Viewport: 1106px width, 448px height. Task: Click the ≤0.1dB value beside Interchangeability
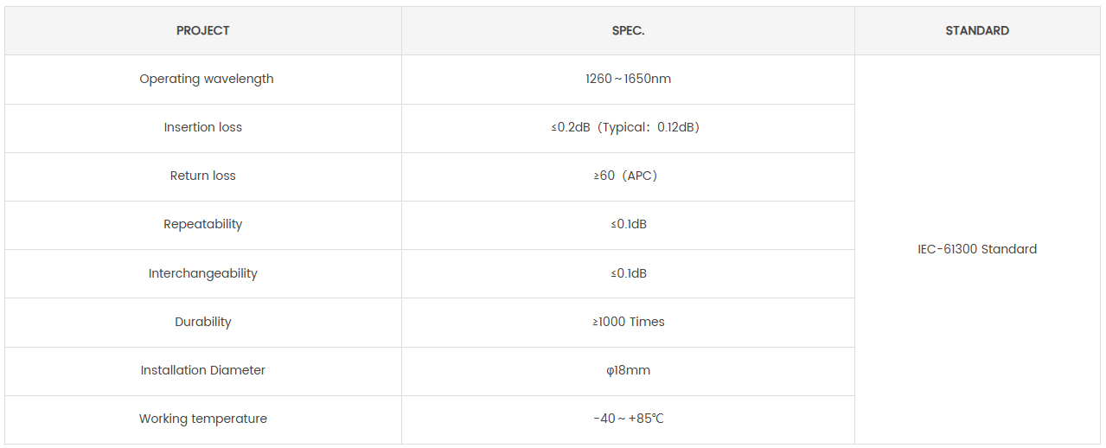(x=629, y=273)
